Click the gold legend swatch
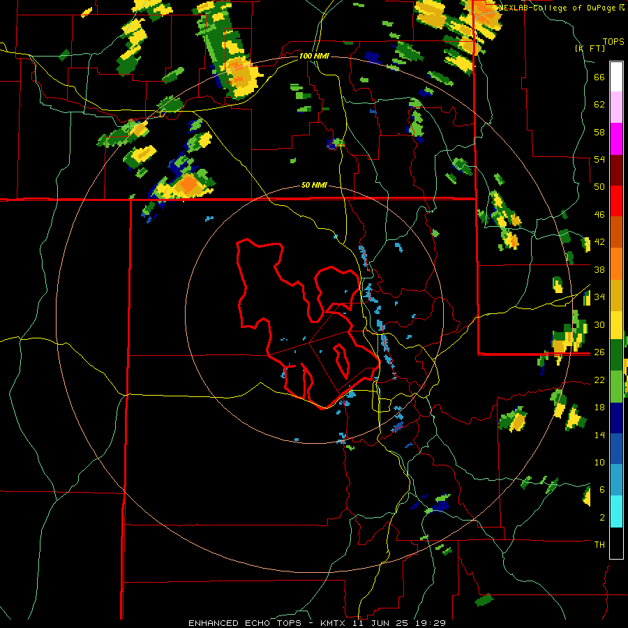 click(x=616, y=294)
